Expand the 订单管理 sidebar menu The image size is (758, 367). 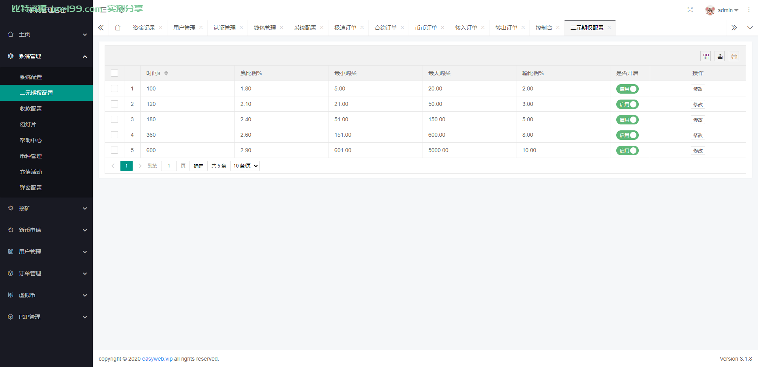click(x=46, y=273)
